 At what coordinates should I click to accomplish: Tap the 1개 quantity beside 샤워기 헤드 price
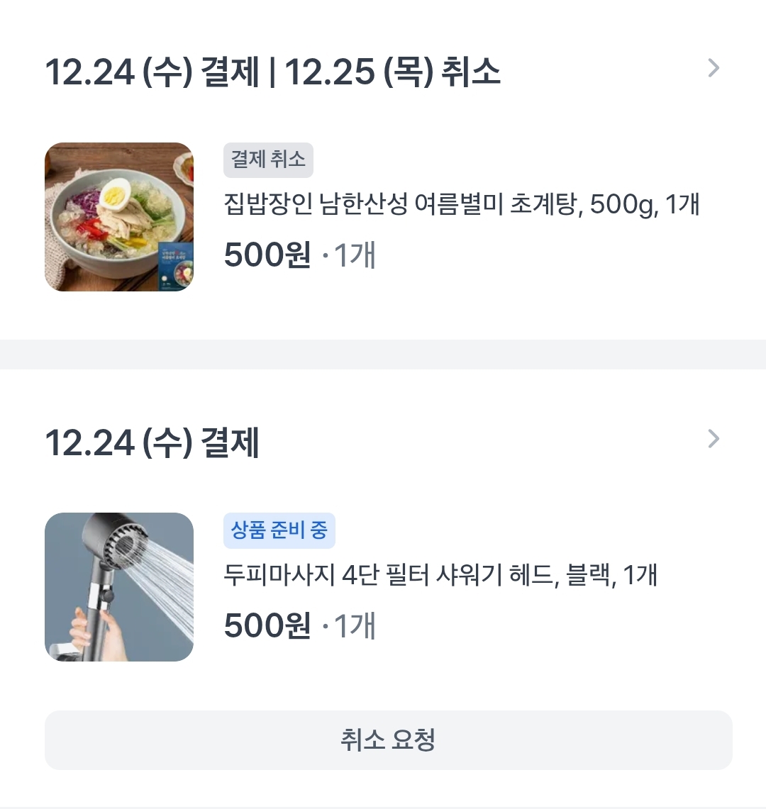pyautogui.click(x=354, y=626)
